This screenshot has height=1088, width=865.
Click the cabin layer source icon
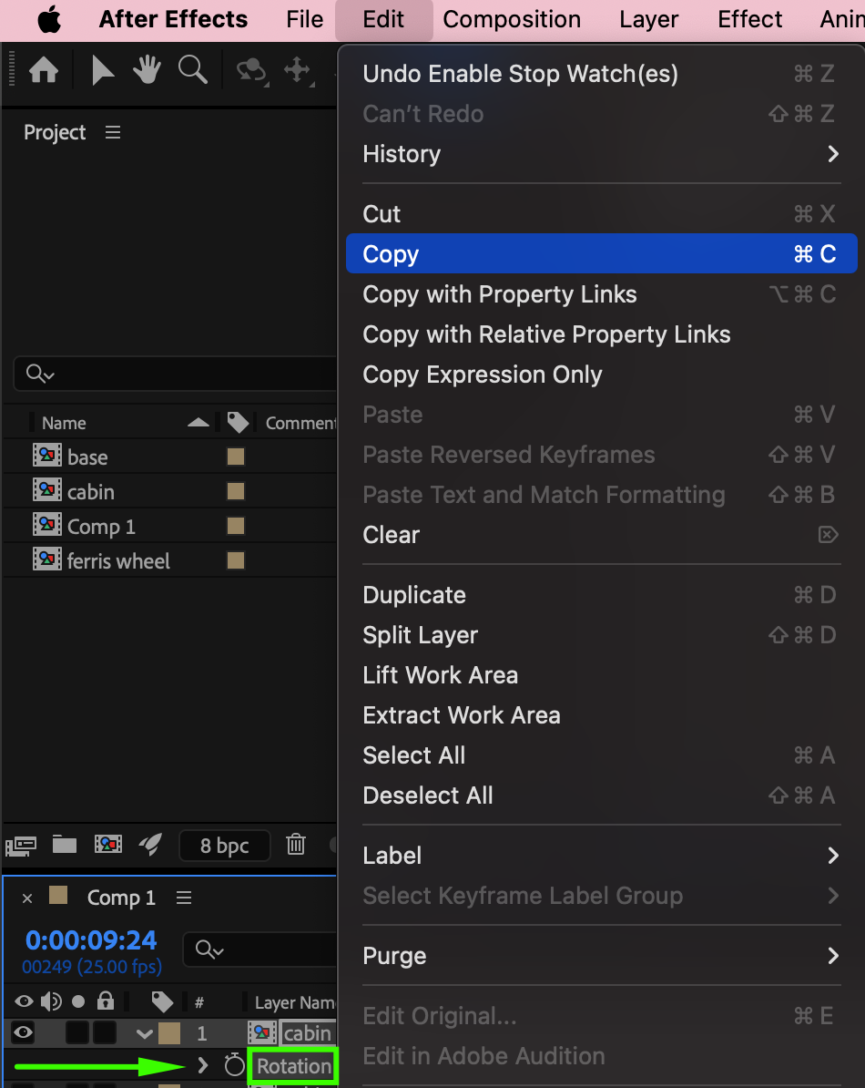(x=262, y=1033)
